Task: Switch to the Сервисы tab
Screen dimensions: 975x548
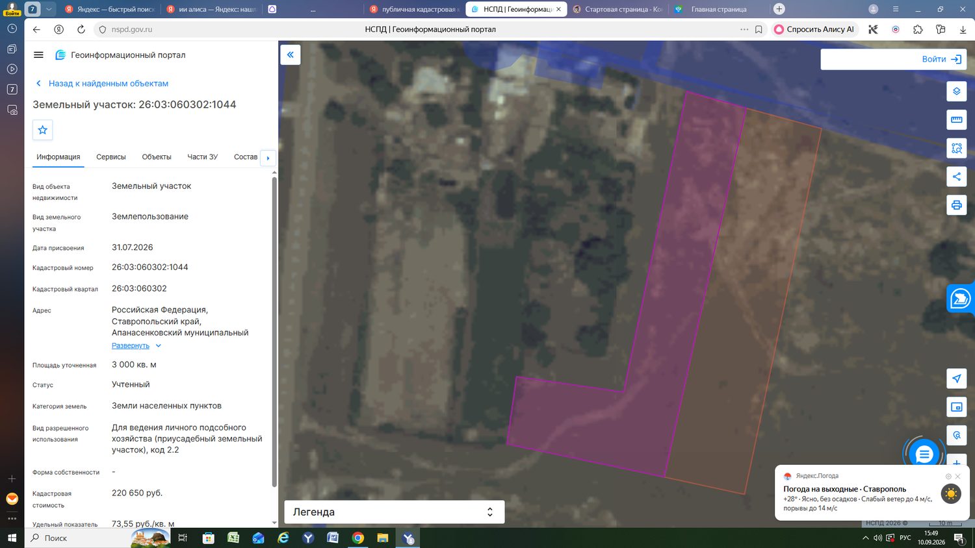Action: coord(111,156)
